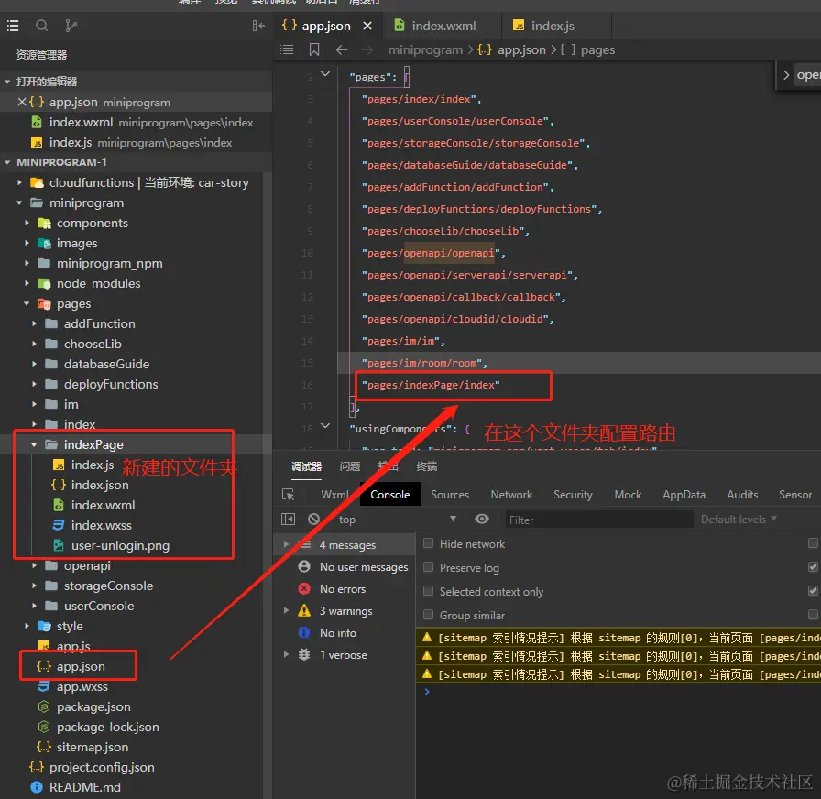Go back with the left arrow icon
Screen dimensions: 821x799
click(342, 49)
